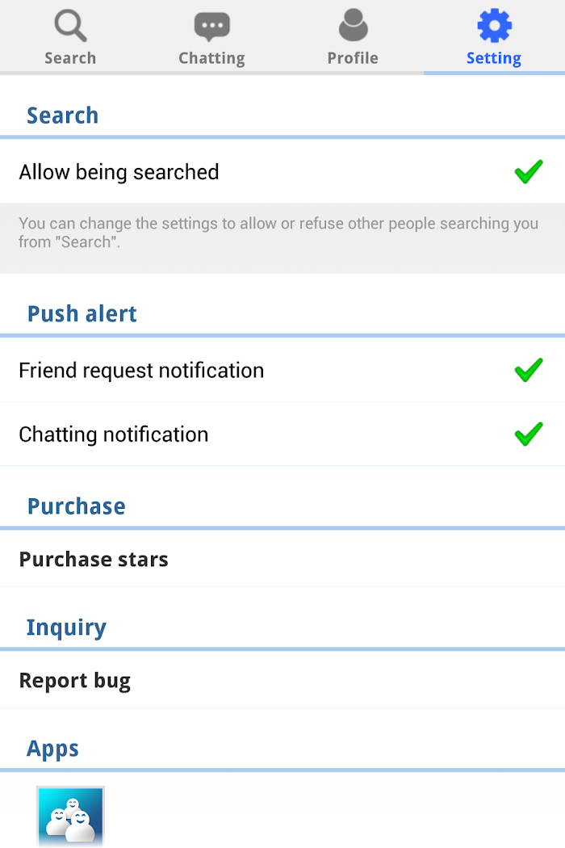Go to the Profile tab label
This screenshot has height=848, width=565.
tap(353, 58)
